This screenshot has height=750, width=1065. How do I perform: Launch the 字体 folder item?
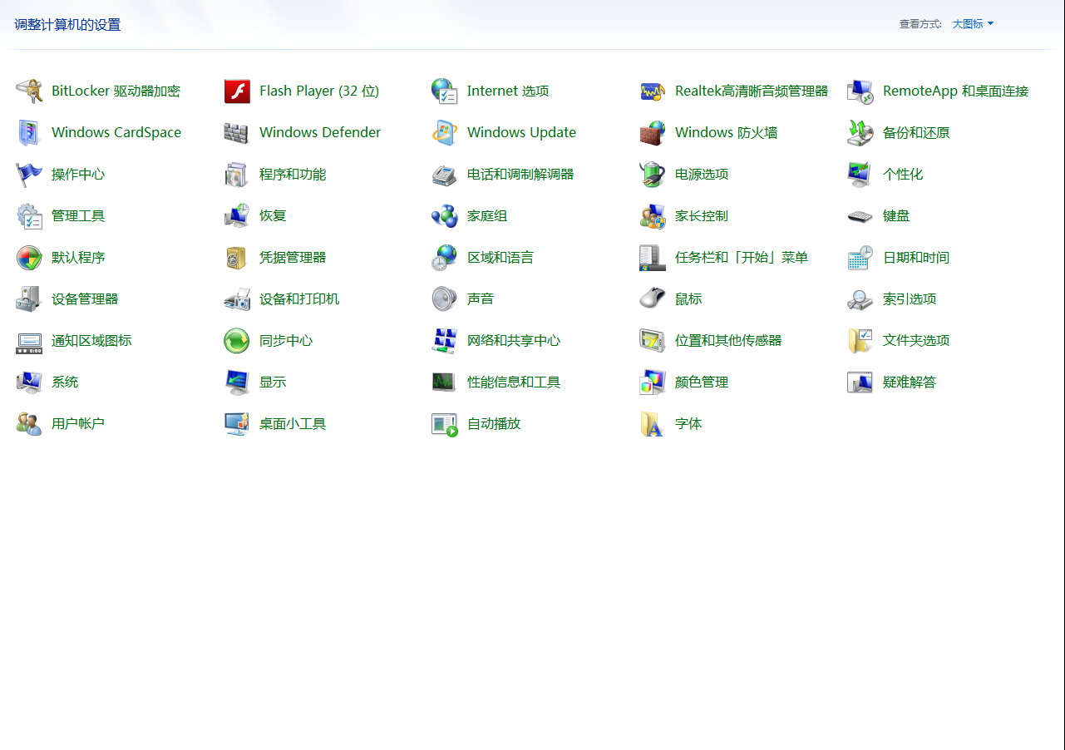point(688,423)
